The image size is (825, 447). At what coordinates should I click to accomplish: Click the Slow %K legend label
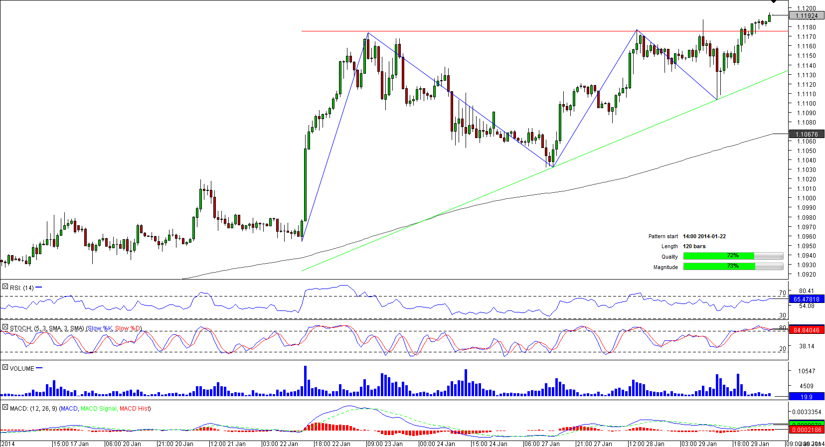[x=100, y=328]
